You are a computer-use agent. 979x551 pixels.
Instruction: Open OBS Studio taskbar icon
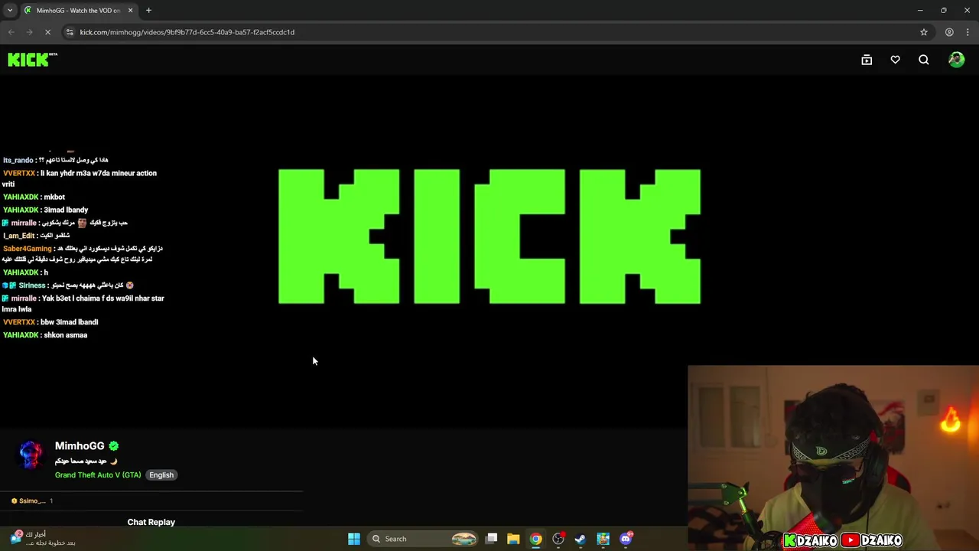(x=558, y=539)
